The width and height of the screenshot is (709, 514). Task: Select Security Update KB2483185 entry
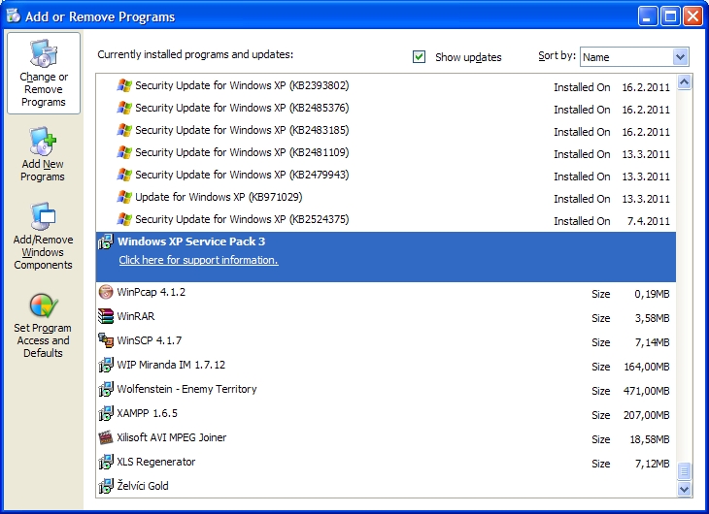[x=386, y=130]
